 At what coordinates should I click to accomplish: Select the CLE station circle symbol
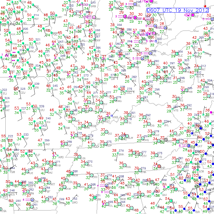click(177, 53)
